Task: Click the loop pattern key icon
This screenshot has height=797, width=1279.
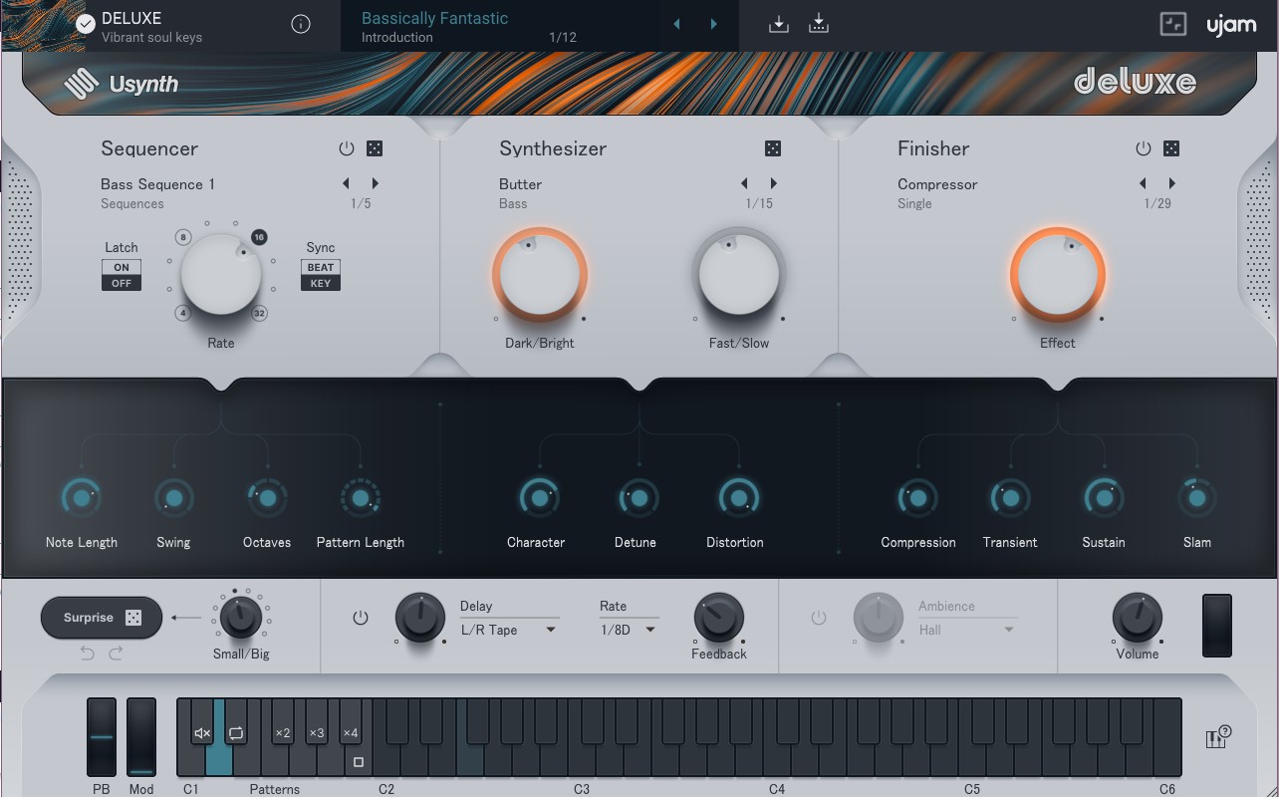Action: [236, 733]
